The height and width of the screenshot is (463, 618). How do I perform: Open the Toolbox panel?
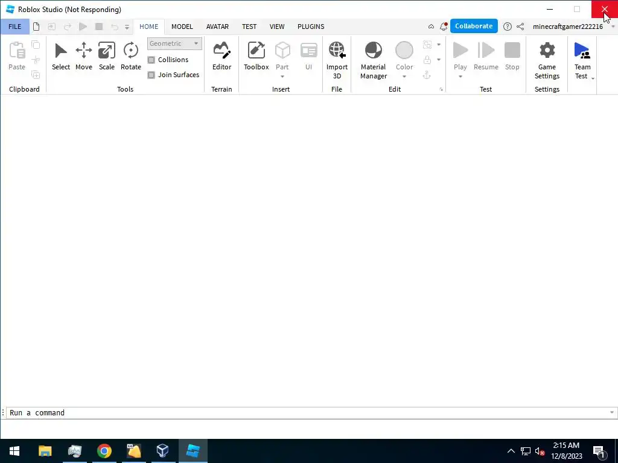click(256, 56)
